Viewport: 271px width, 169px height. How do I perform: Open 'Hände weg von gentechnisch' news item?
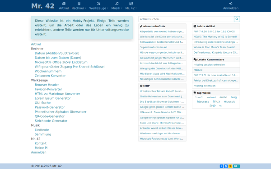162,52
